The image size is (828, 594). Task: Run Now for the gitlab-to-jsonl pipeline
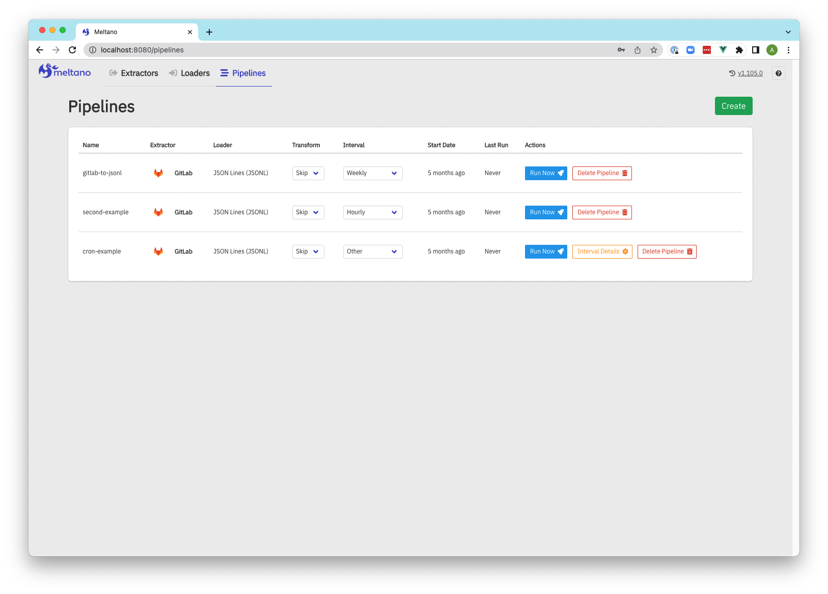tap(545, 173)
